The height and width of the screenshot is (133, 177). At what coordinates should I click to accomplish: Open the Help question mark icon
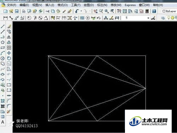154,11
